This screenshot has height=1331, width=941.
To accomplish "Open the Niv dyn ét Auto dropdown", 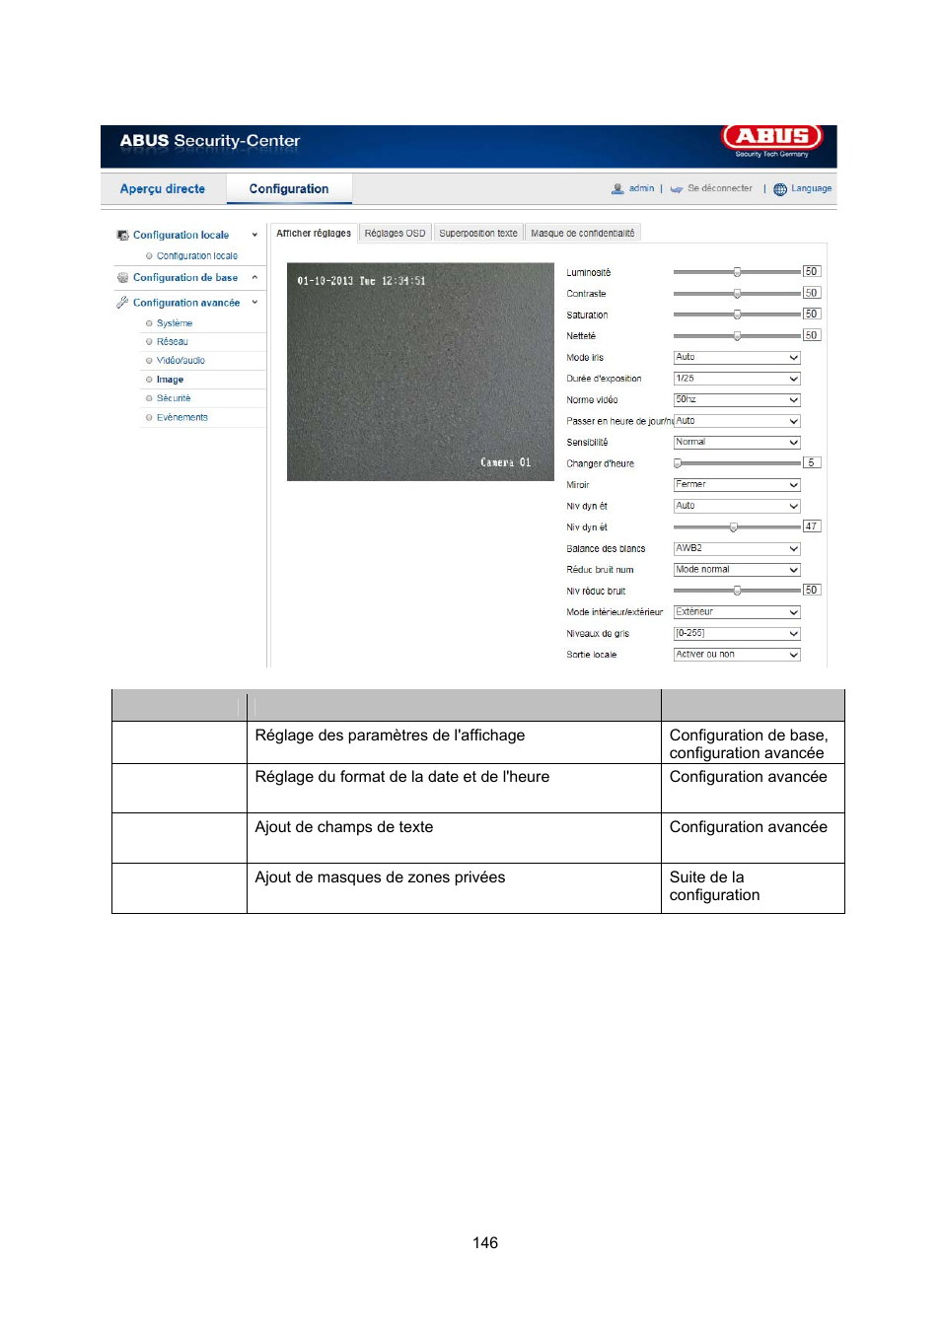I will tap(737, 506).
